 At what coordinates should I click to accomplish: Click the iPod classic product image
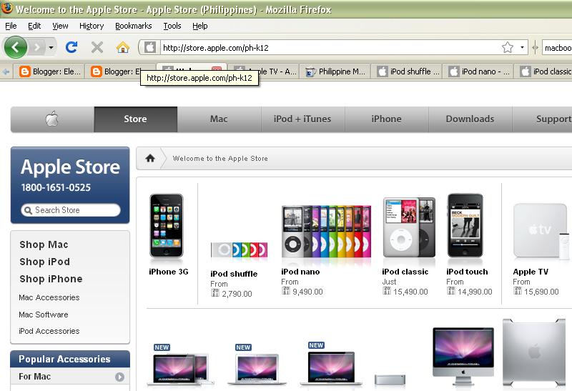click(x=409, y=227)
